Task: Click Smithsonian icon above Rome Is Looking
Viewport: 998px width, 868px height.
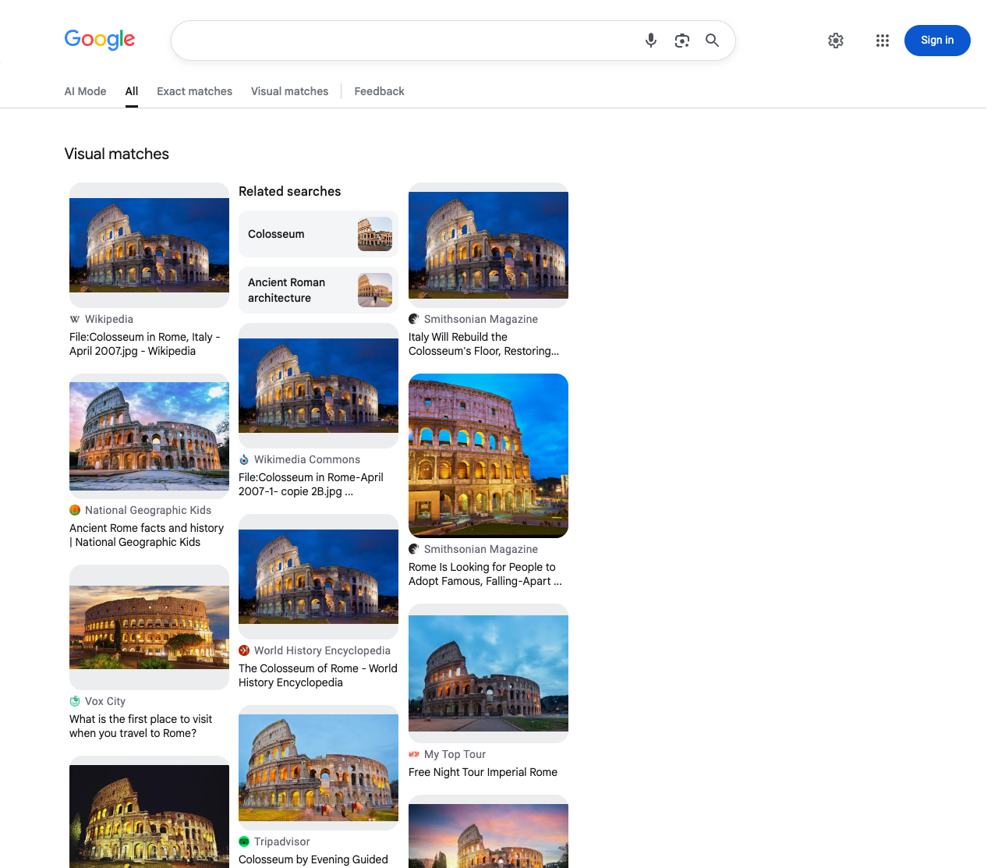Action: pyautogui.click(x=414, y=549)
